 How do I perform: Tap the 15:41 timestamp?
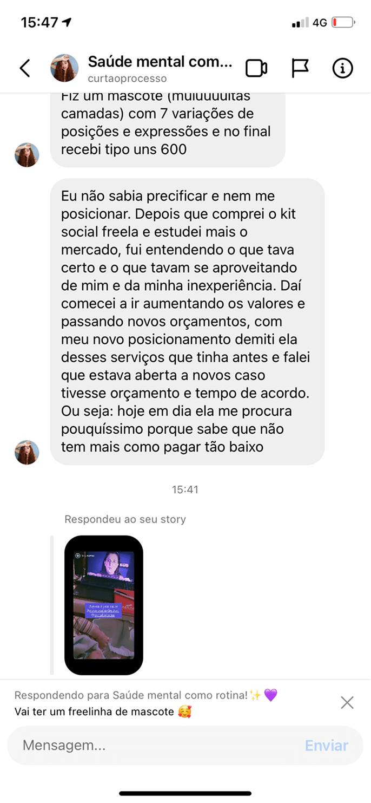pyautogui.click(x=185, y=489)
